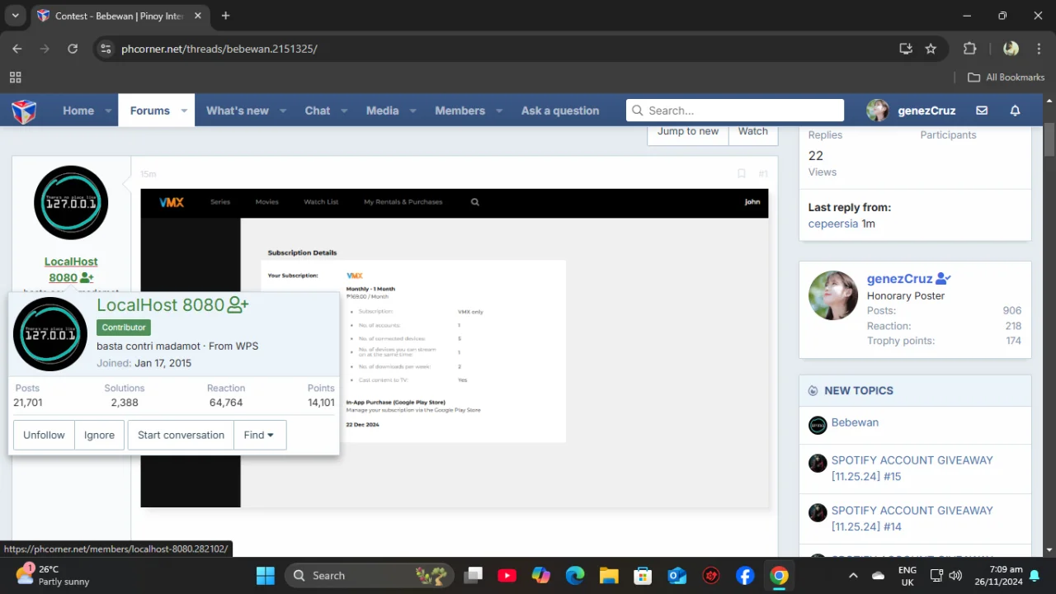Open the What's new nav item
1056x594 pixels.
(238, 111)
